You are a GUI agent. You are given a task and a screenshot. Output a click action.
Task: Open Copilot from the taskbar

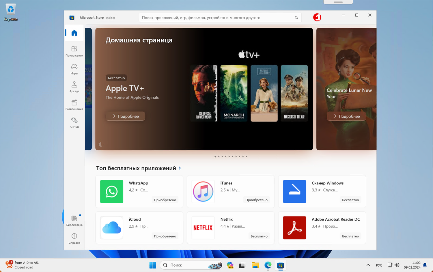[230, 265]
